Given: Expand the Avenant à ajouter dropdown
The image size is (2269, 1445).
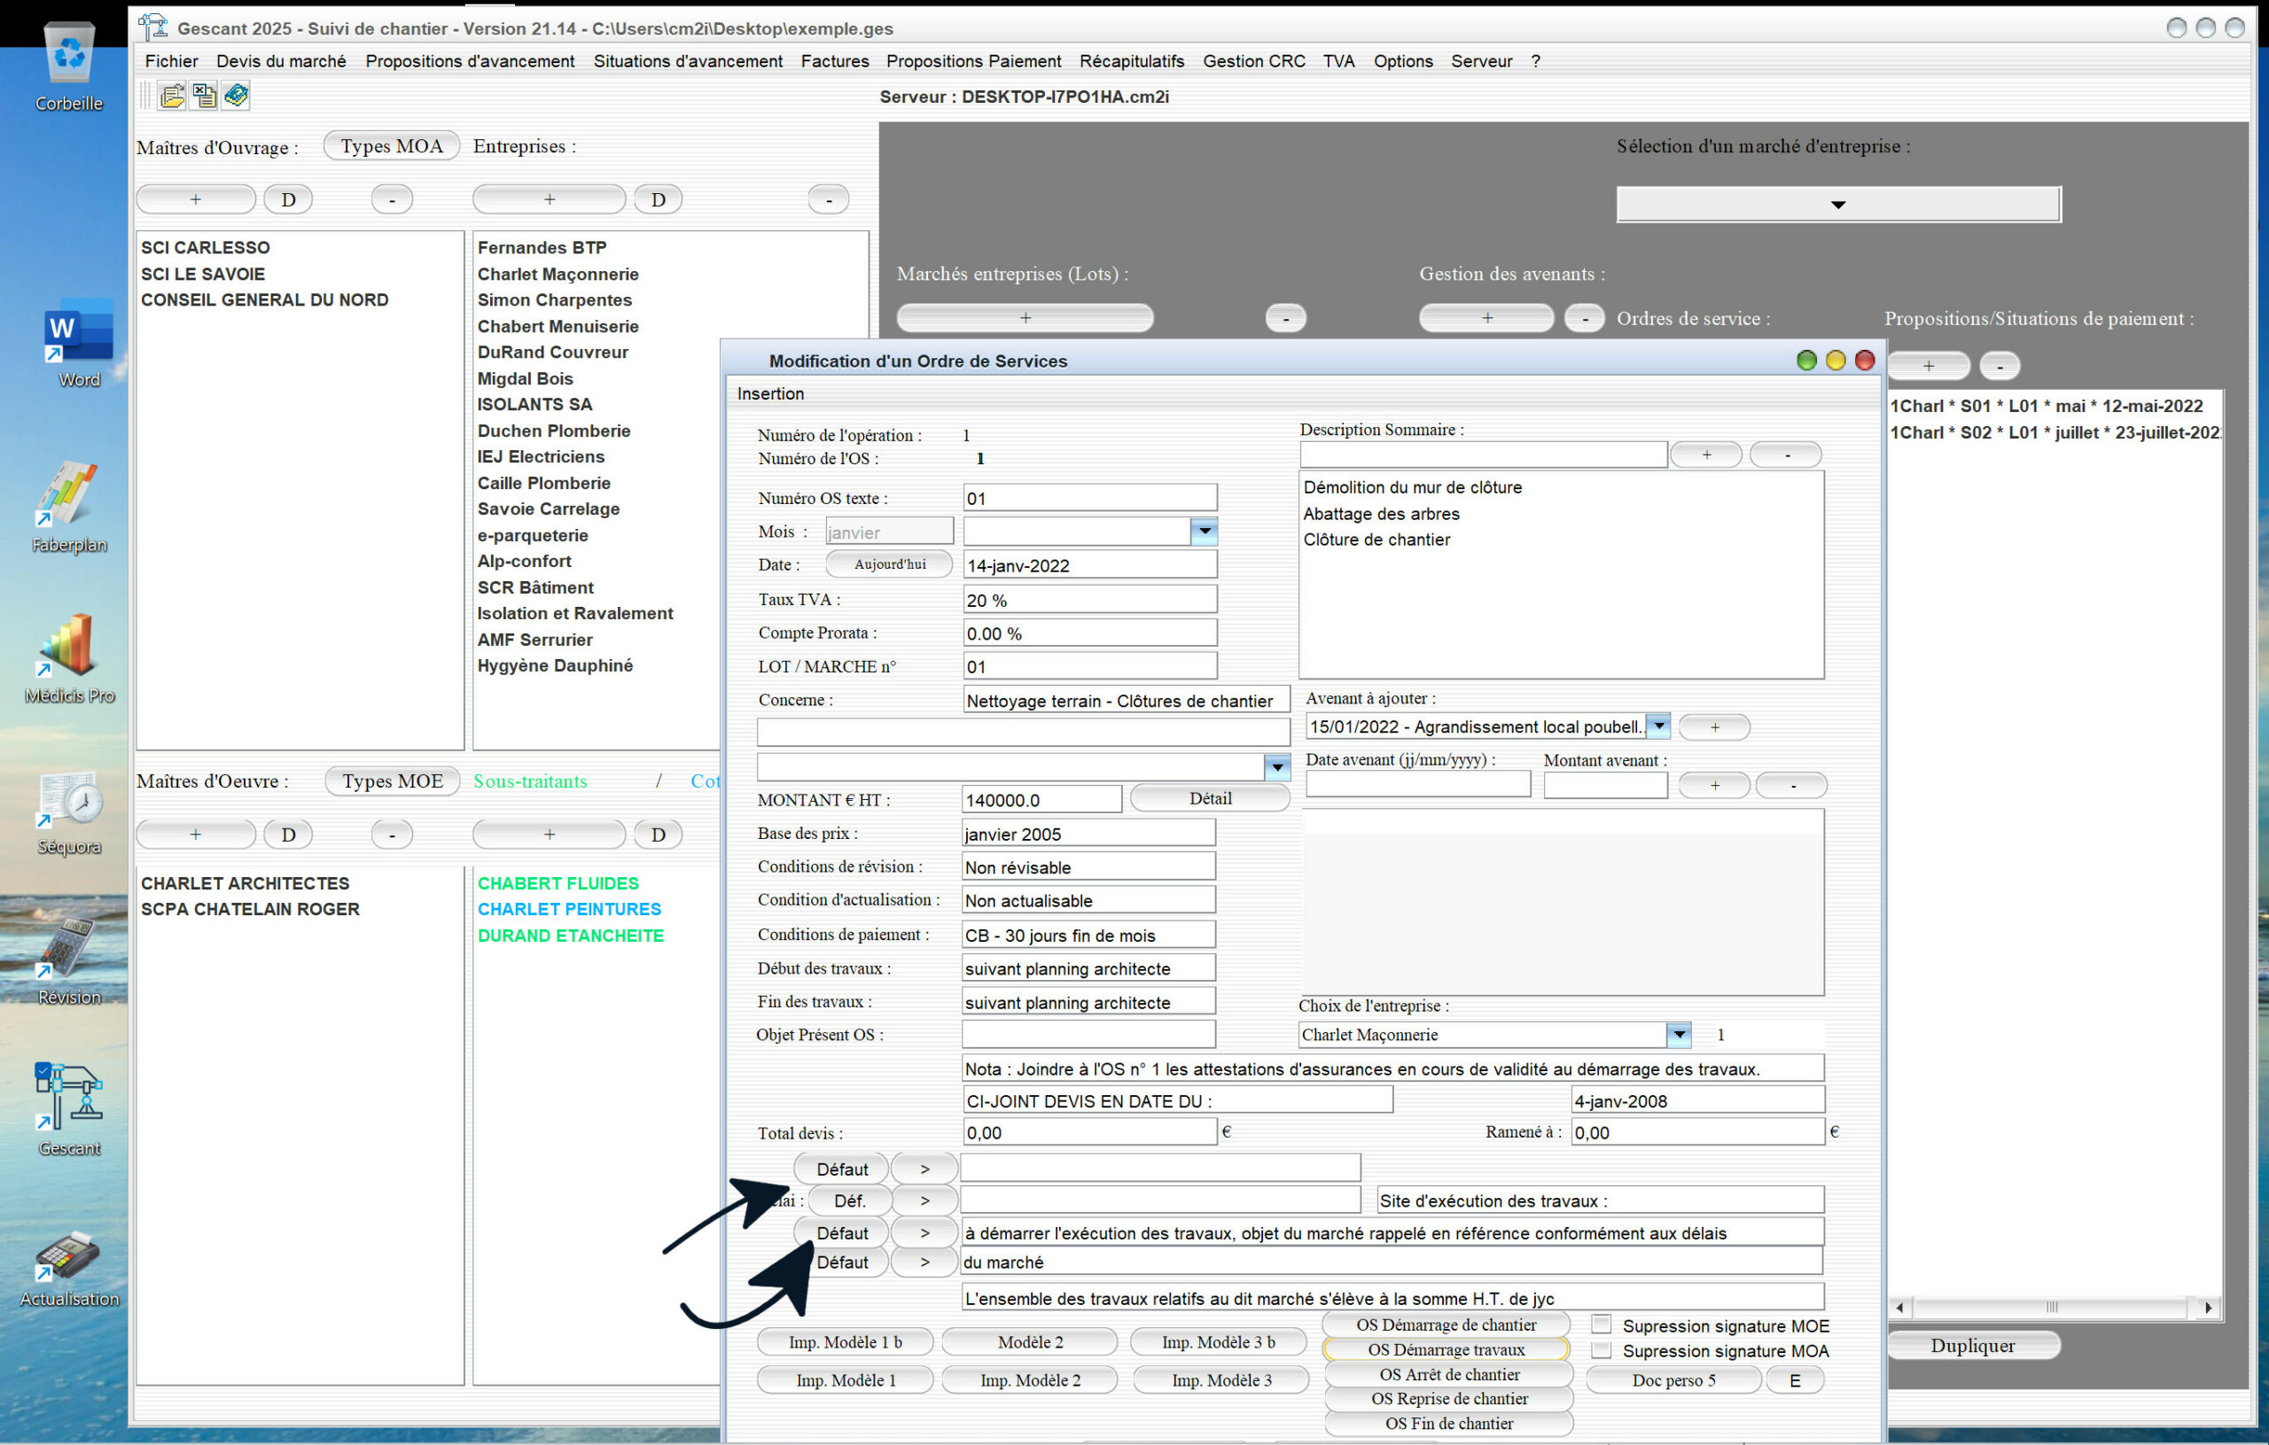Looking at the screenshot, I should pos(1658,726).
